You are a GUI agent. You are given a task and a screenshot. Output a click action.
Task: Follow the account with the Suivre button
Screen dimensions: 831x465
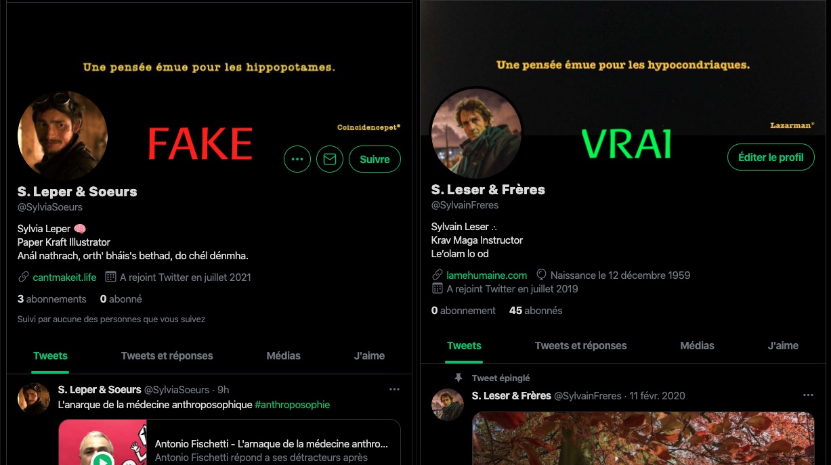tap(375, 160)
